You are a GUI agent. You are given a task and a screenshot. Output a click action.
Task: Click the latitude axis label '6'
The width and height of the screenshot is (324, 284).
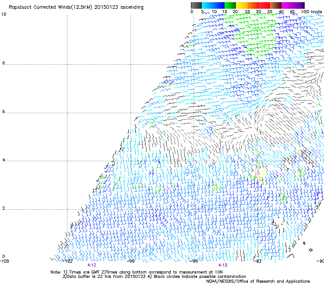(4, 111)
